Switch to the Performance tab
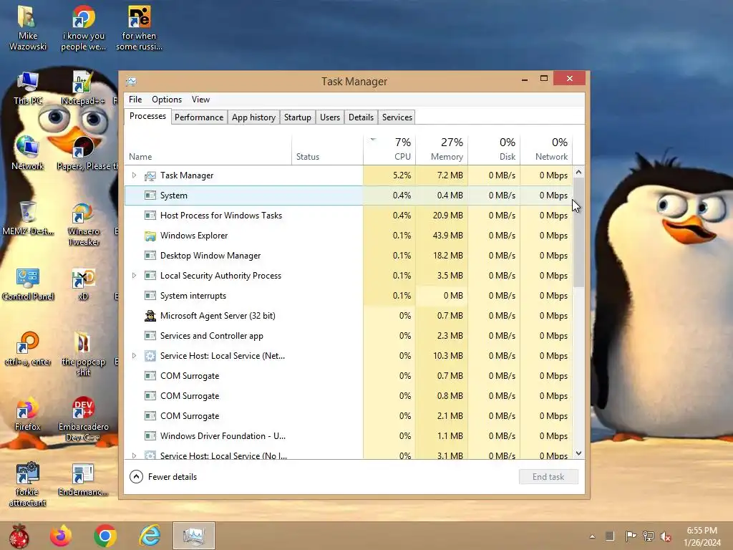 pyautogui.click(x=199, y=117)
